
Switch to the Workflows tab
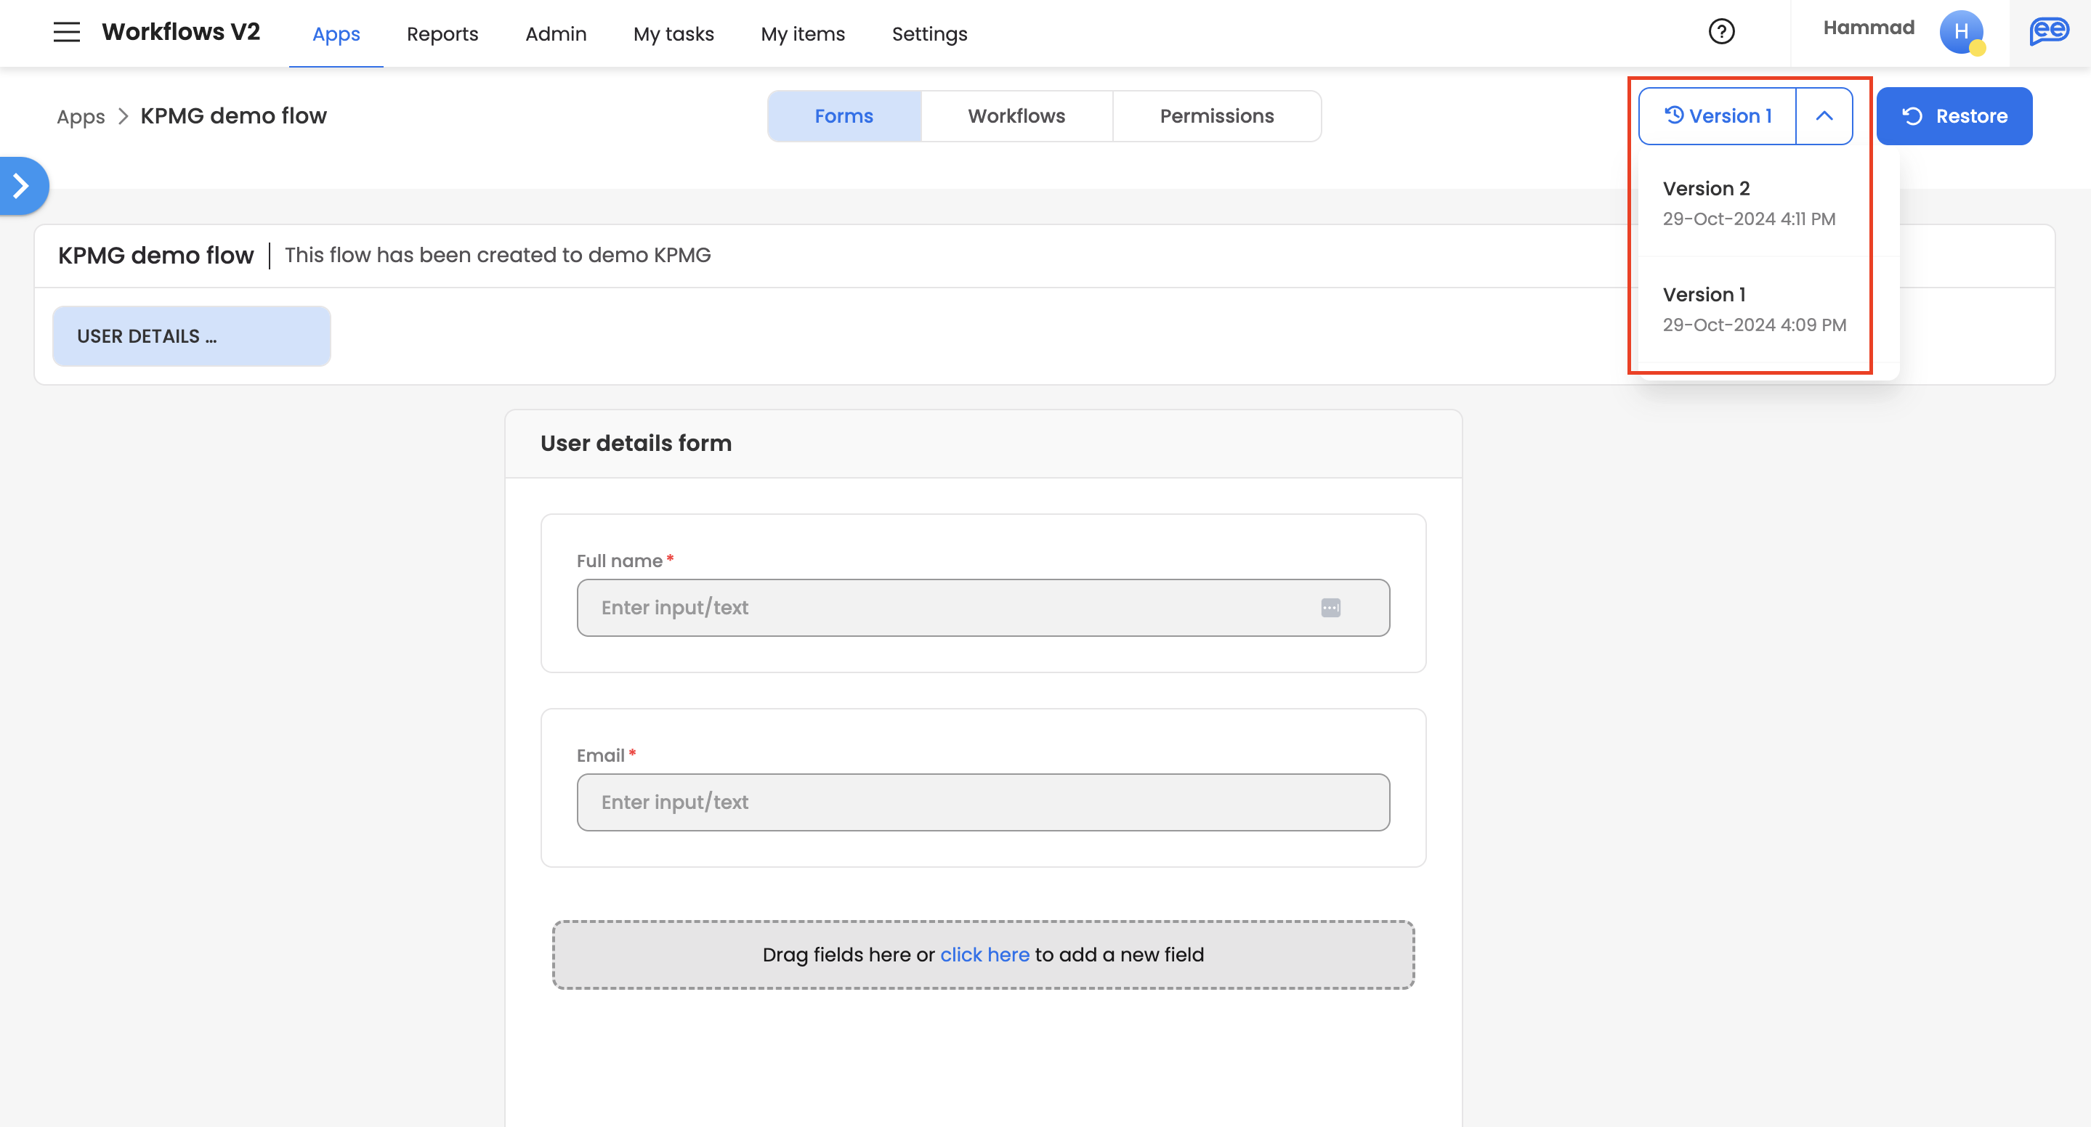(1016, 116)
